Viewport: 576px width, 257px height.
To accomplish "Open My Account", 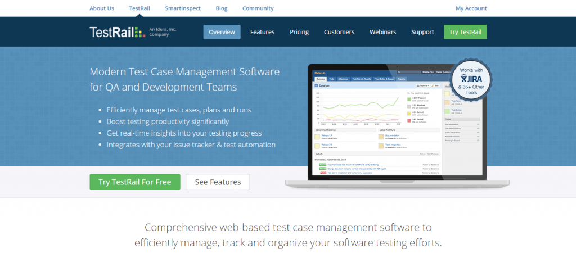I will 471,8.
